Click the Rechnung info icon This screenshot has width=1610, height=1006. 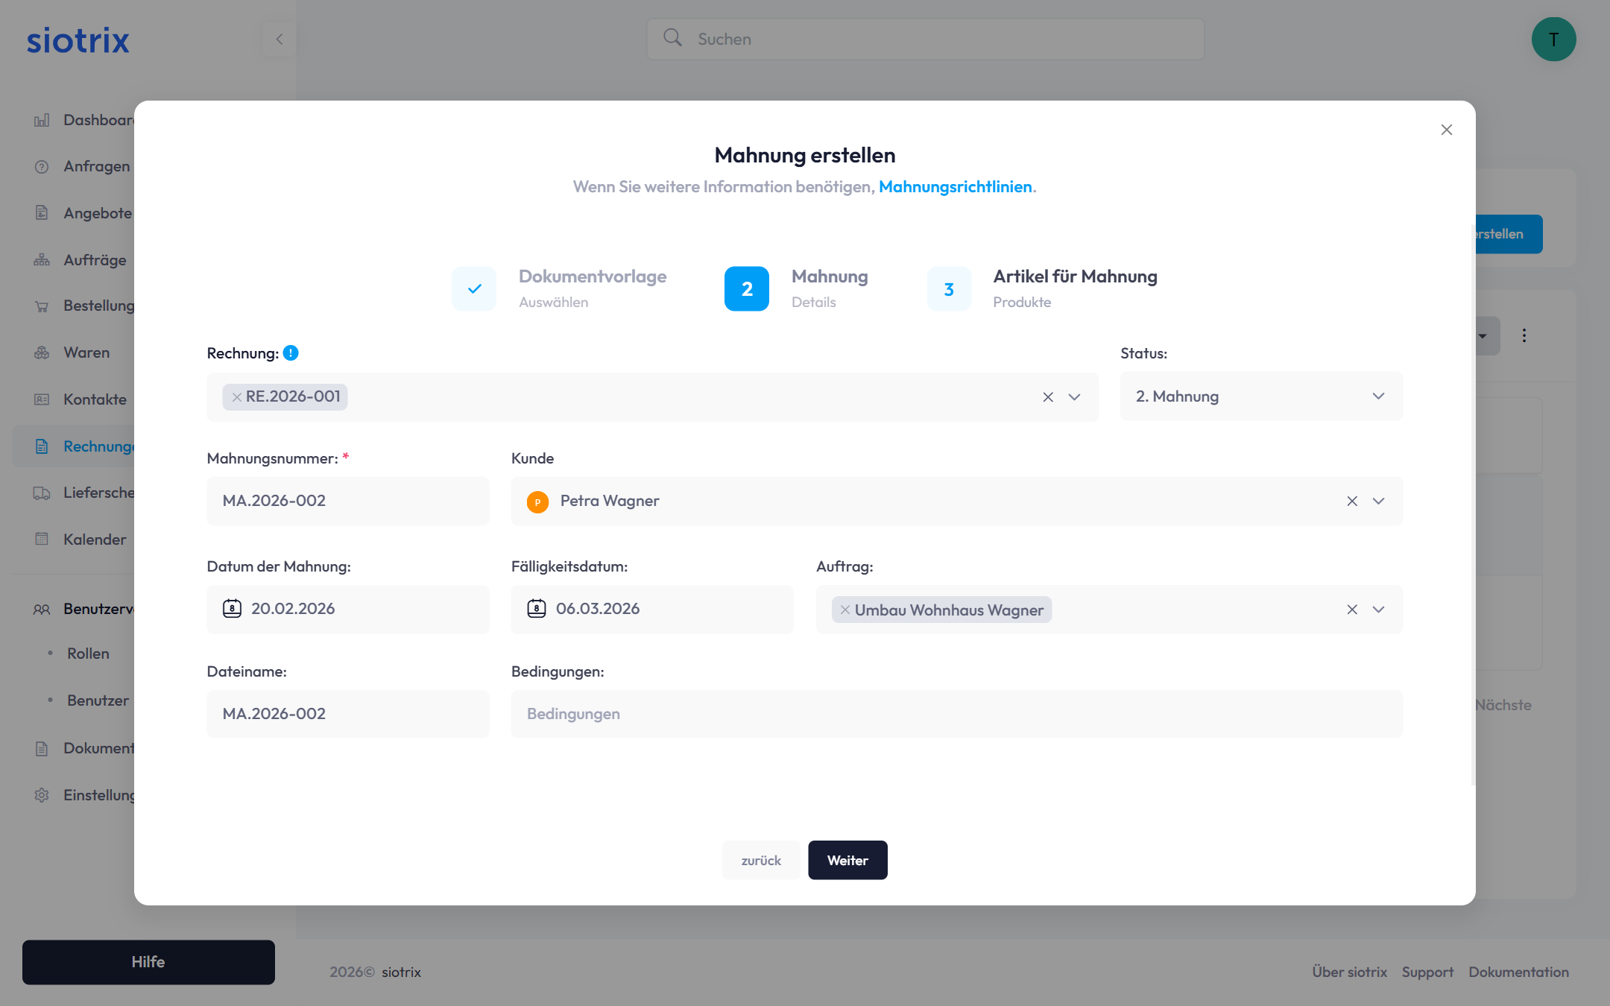[291, 353]
